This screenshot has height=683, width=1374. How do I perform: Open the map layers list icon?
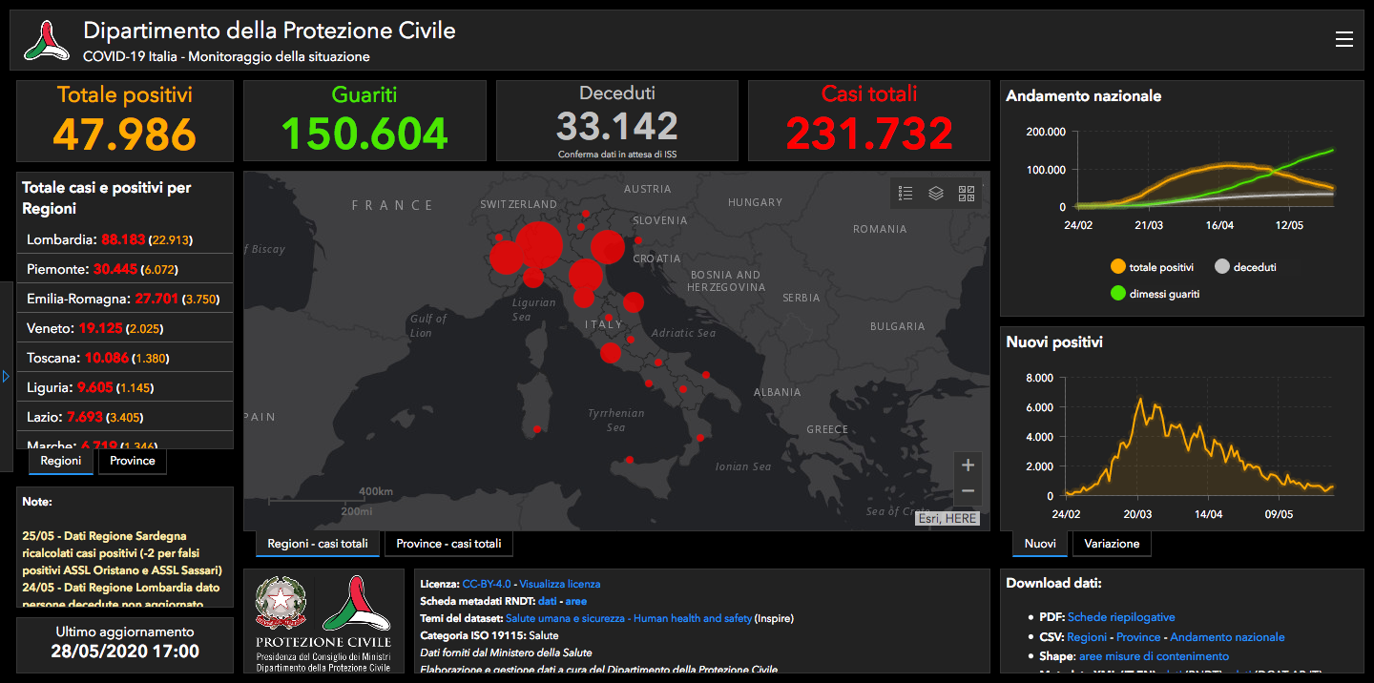936,194
